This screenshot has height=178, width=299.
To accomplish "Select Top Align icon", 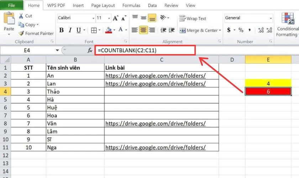I will tap(135, 17).
